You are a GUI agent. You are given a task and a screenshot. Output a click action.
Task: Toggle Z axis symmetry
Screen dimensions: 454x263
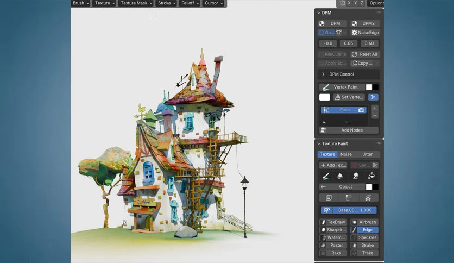(x=362, y=3)
